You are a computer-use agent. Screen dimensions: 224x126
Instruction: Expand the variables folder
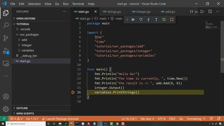(x=41, y=50)
